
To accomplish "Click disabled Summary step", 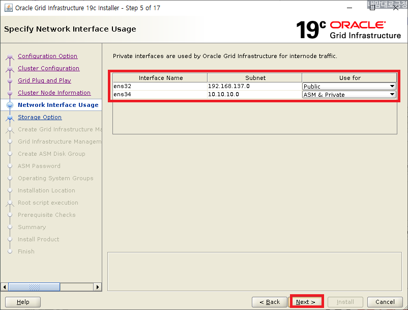I will click(32, 227).
